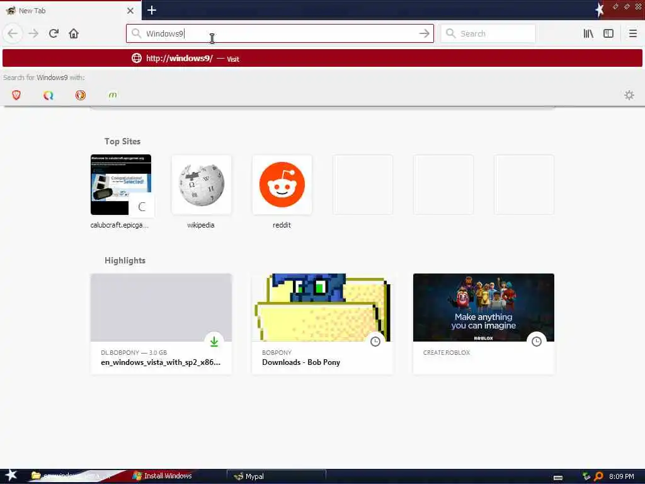This screenshot has width=645, height=484.
Task: Click the forward navigation arrow
Action: (33, 33)
